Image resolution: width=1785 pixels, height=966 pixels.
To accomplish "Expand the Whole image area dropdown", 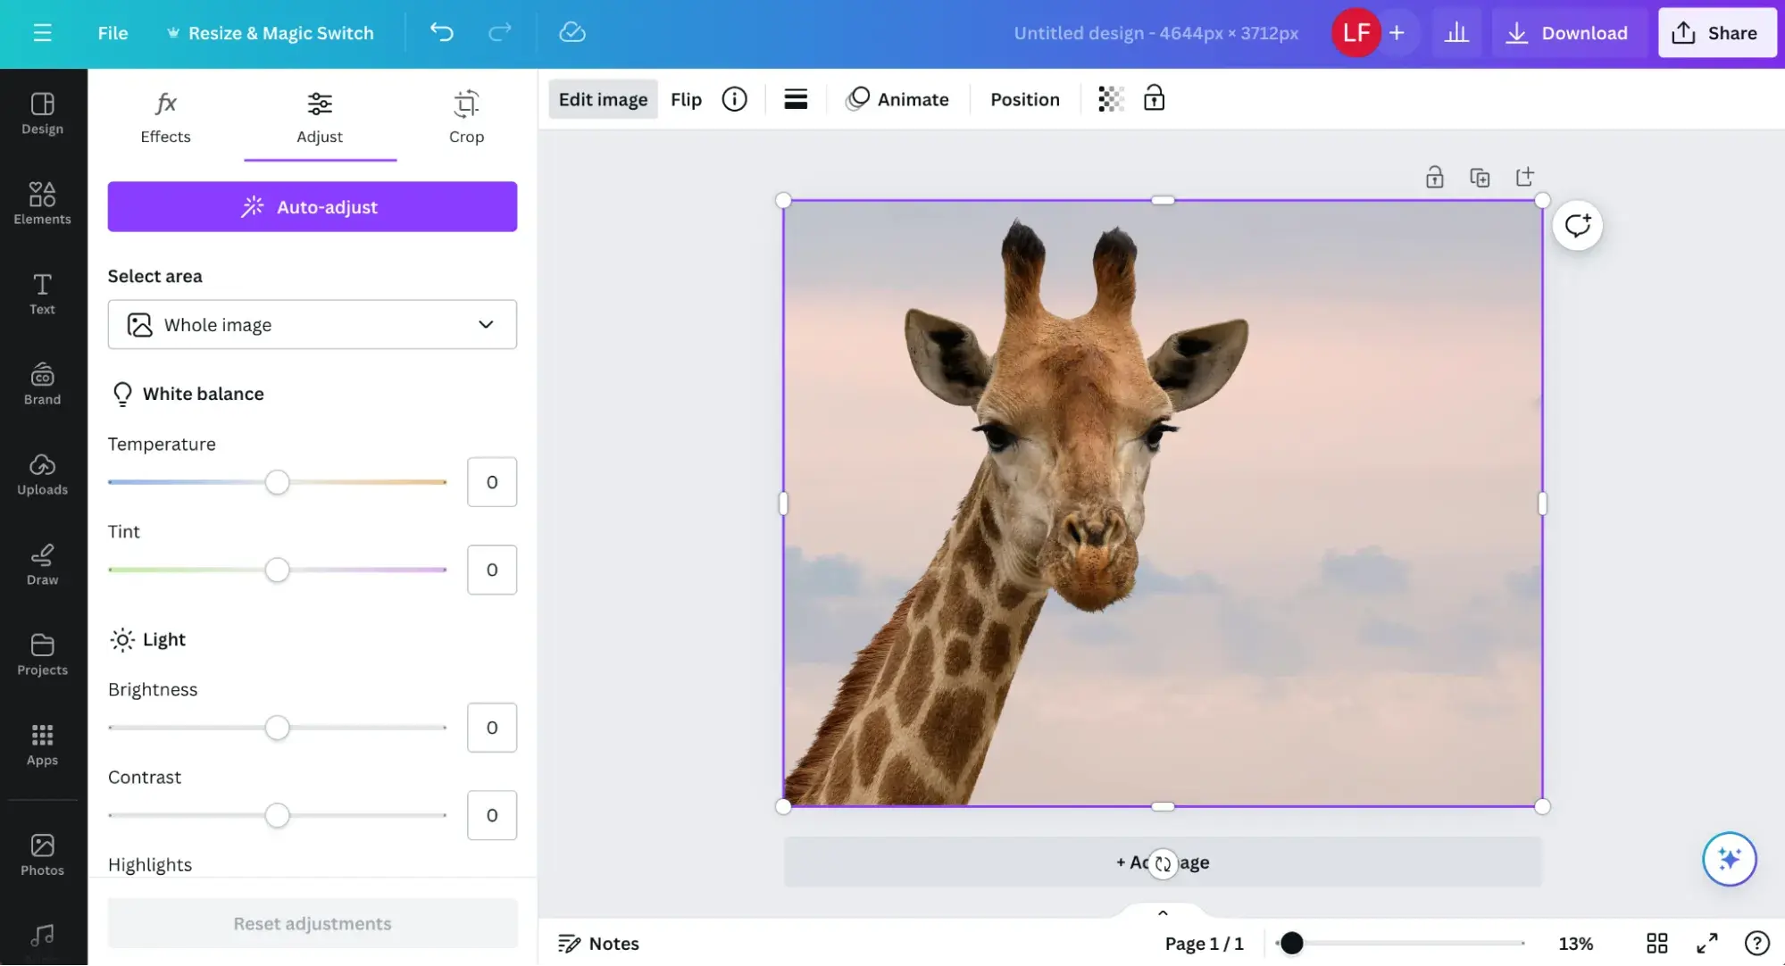I will tap(312, 325).
